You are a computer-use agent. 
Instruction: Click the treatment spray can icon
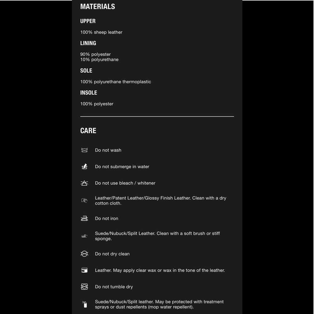[x=85, y=304]
